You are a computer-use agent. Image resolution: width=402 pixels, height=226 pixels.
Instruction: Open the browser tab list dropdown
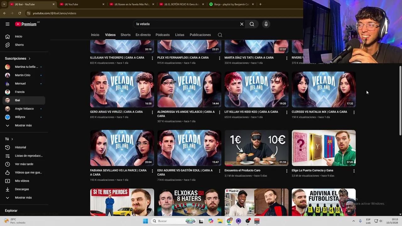click(x=4, y=4)
